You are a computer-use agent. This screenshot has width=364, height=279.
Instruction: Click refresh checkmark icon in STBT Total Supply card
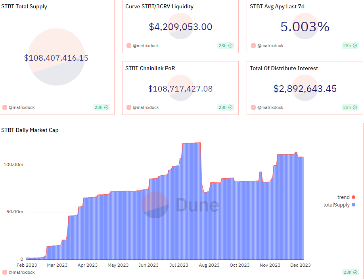pyautogui.click(x=106, y=107)
